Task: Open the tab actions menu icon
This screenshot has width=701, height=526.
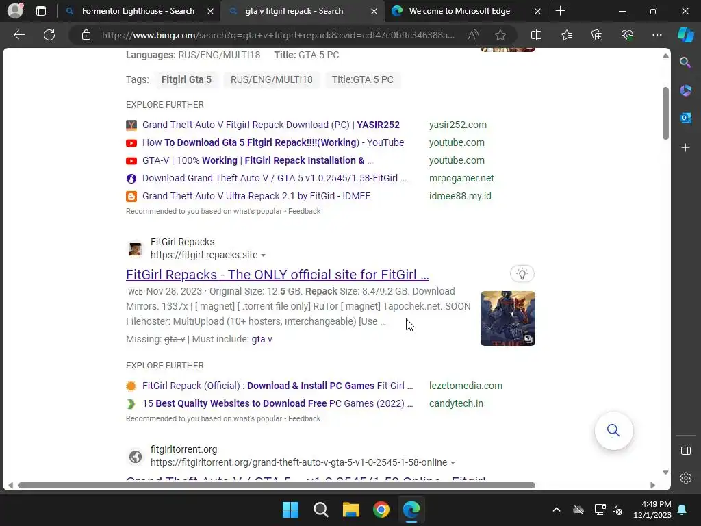Action: tap(41, 11)
